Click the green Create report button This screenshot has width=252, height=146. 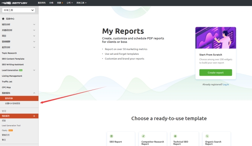215,73
